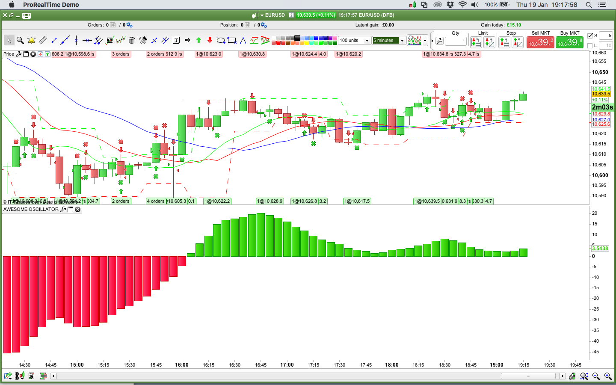
Task: Open the Position settings gear icon
Action: (x=264, y=25)
